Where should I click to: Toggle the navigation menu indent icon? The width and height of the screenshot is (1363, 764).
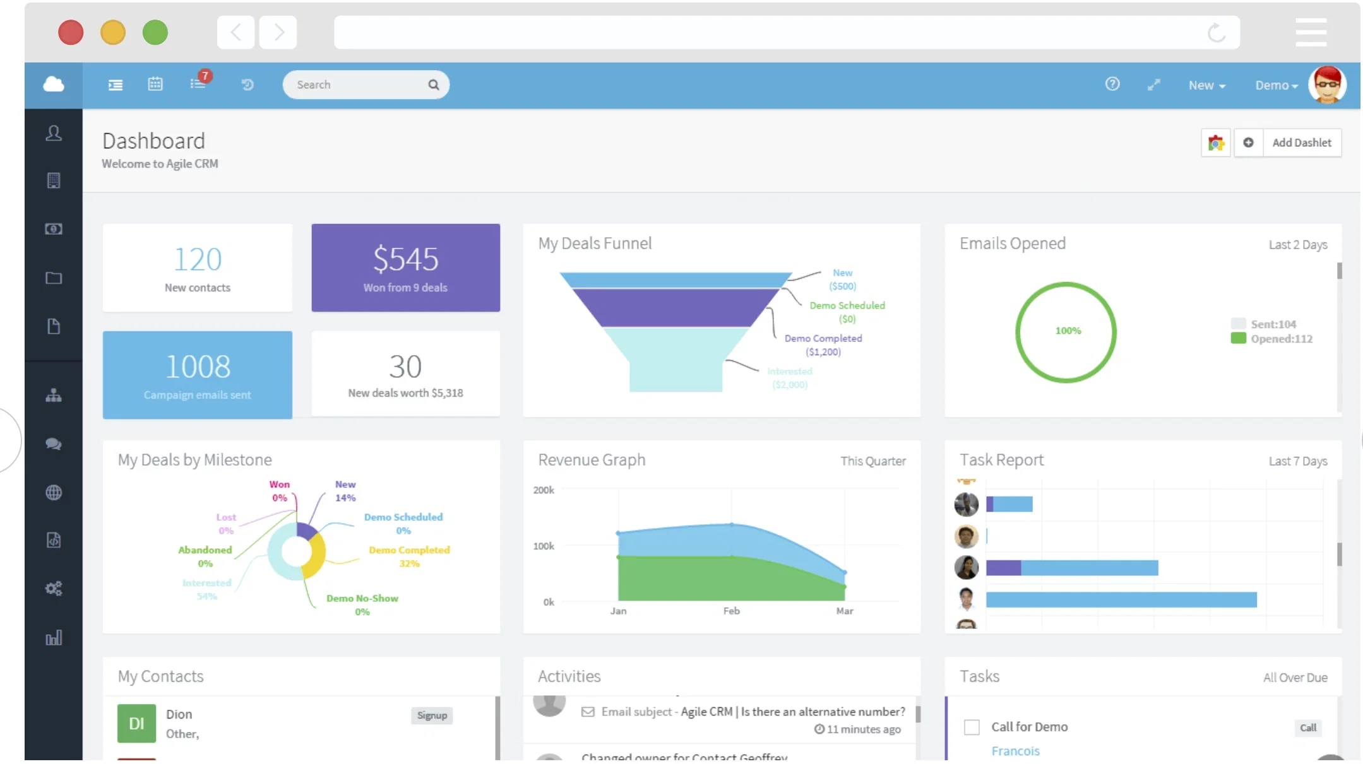pos(116,85)
